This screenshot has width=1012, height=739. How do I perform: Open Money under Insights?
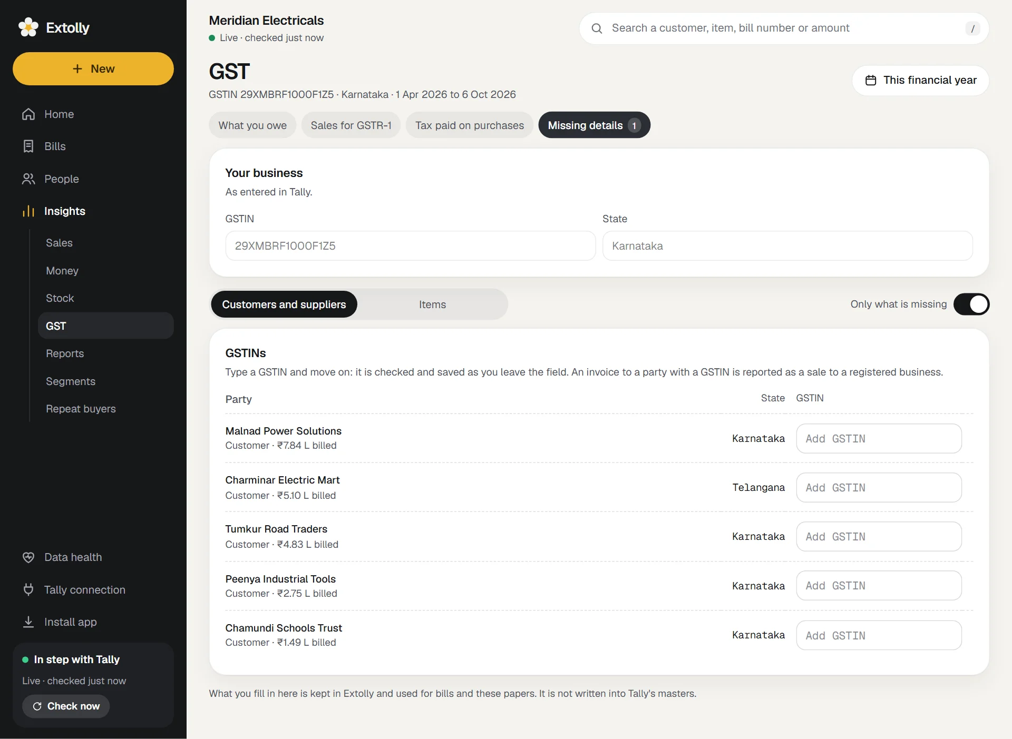pos(106,271)
